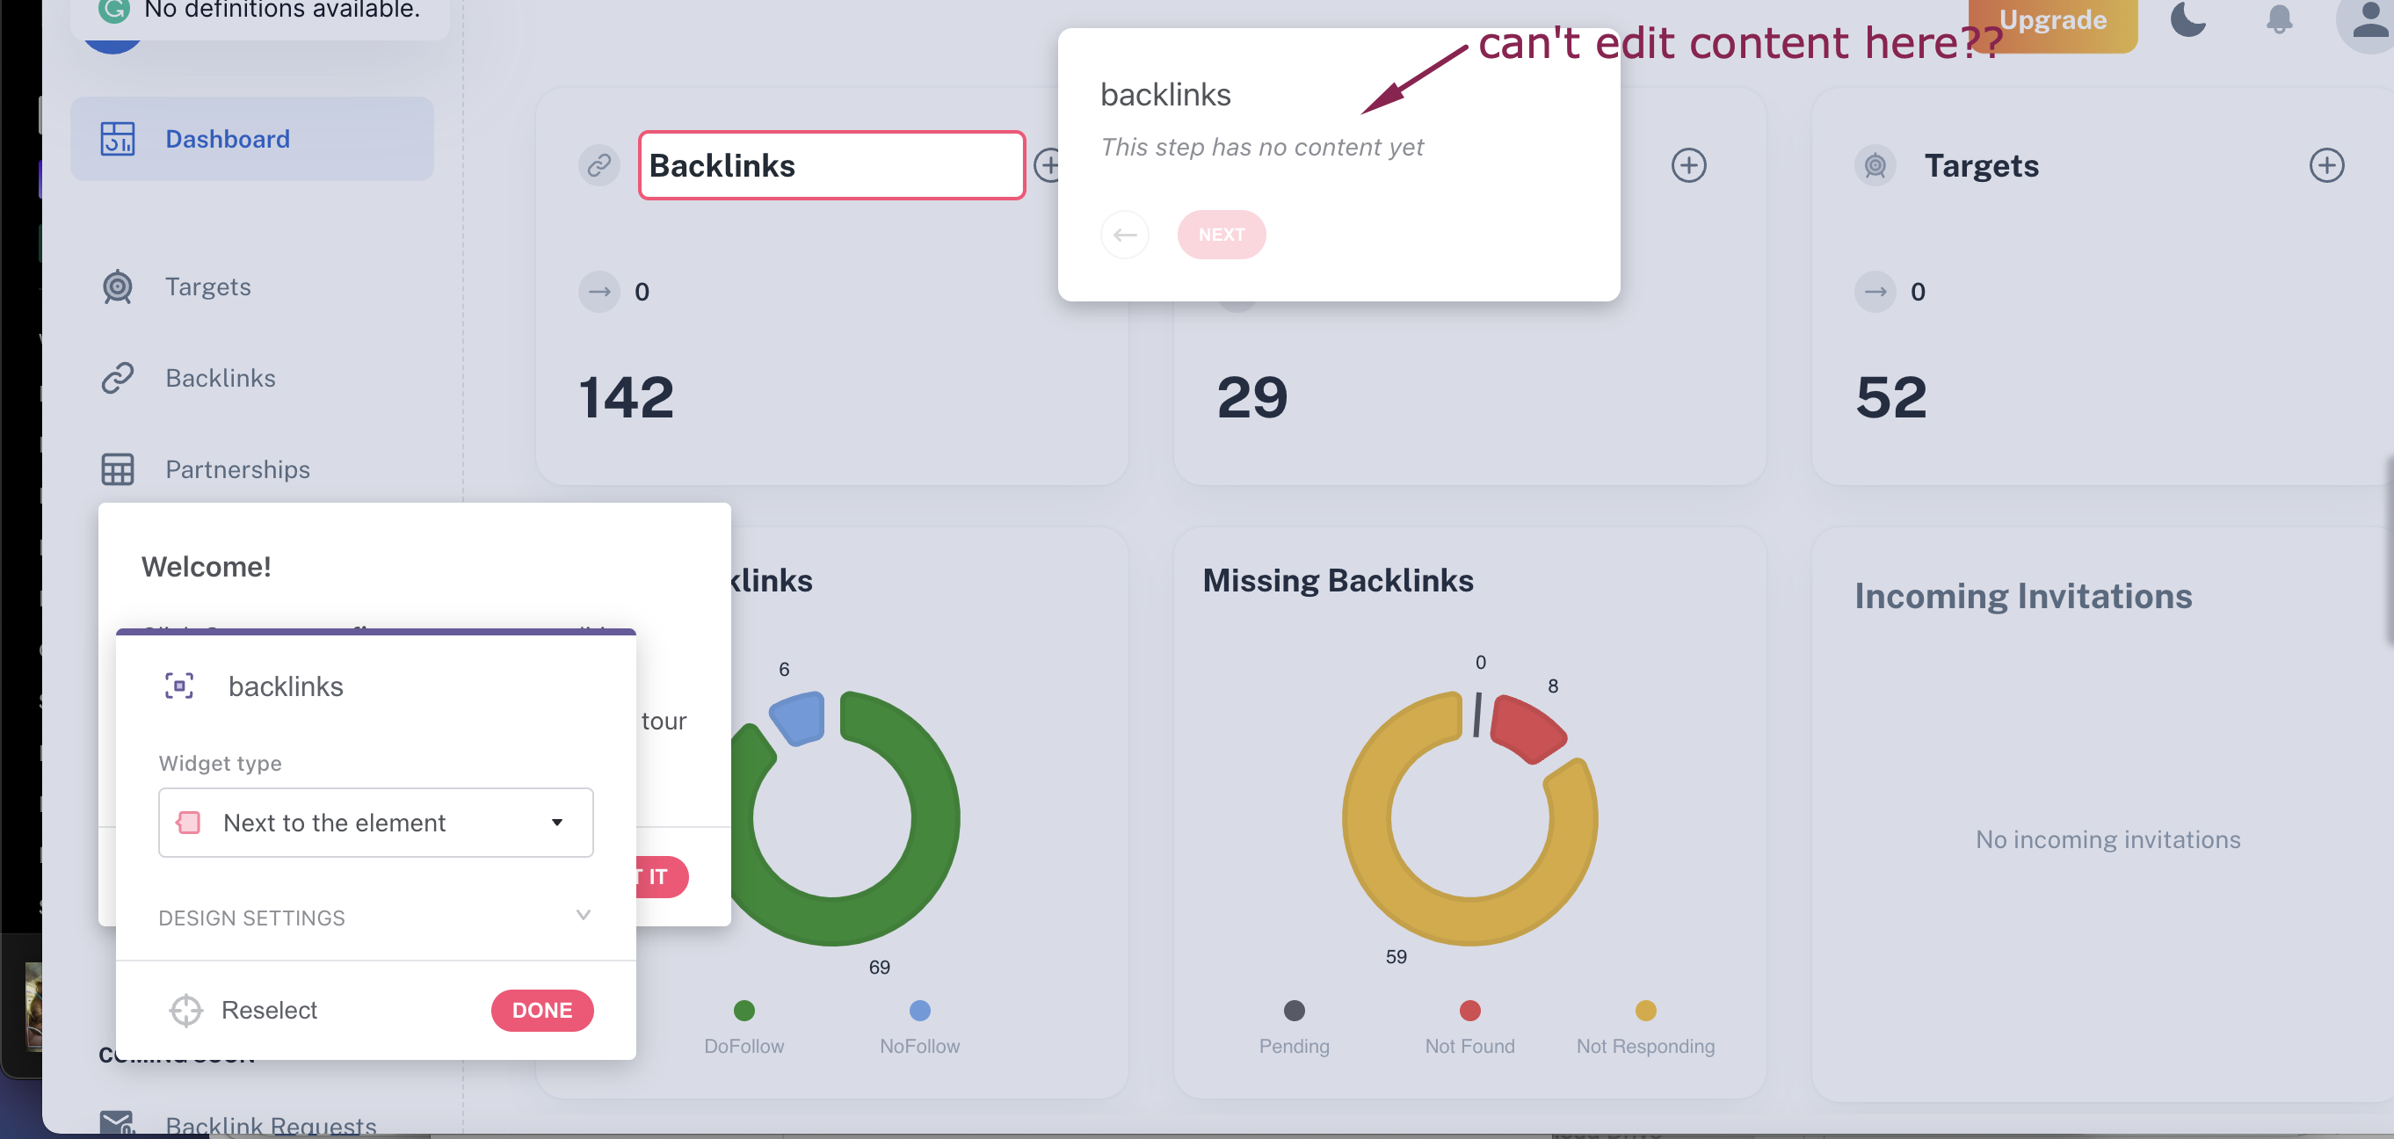
Task: Click the NEXT button in backlinks popup
Action: click(x=1222, y=234)
